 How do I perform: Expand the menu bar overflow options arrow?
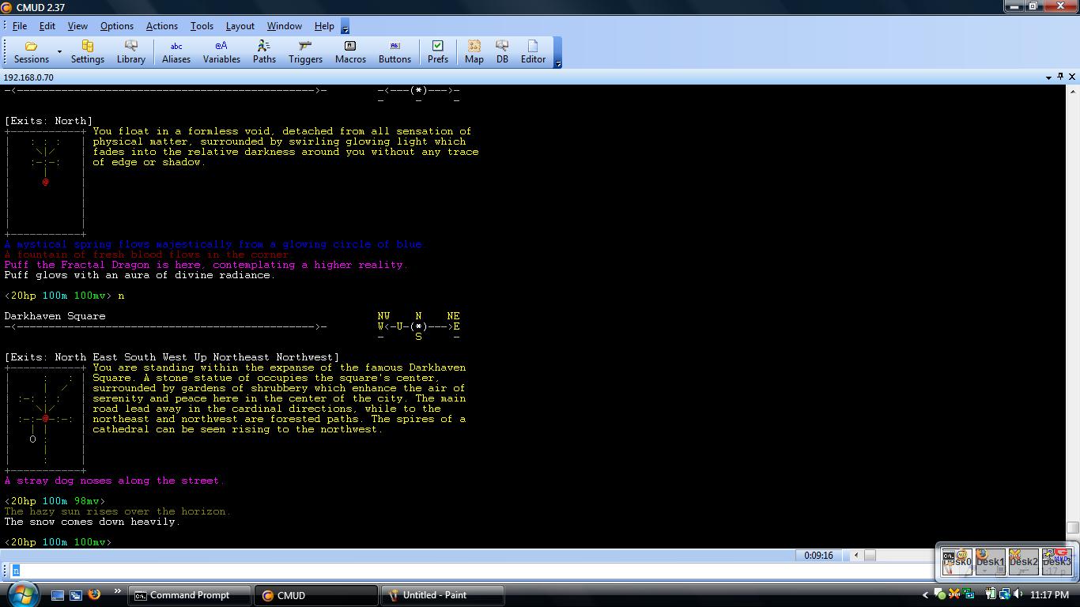345,28
